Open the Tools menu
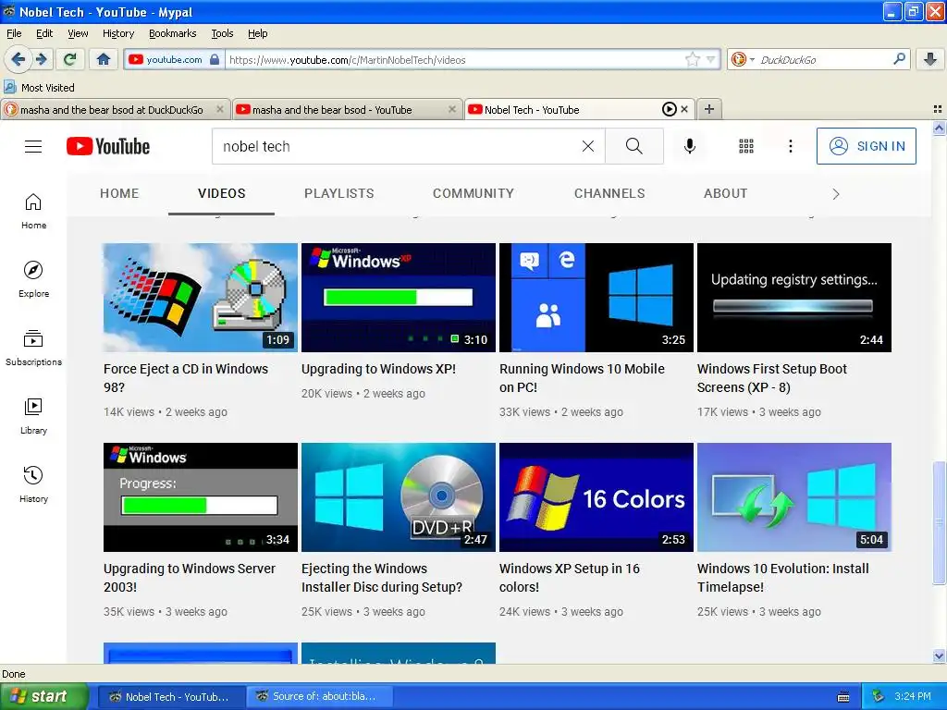947x710 pixels. (222, 33)
